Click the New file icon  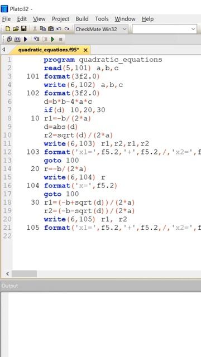[x=8, y=28]
